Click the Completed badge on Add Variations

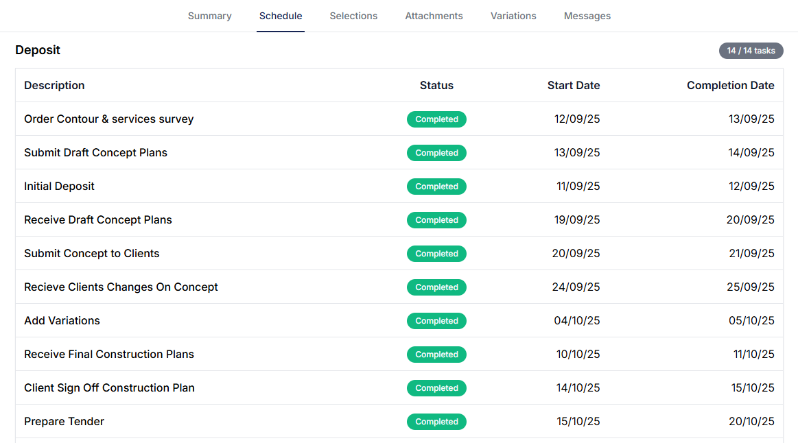[436, 320]
